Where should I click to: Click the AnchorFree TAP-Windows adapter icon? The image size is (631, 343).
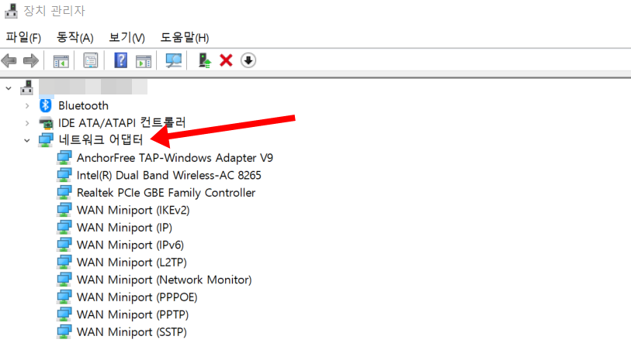coord(64,157)
